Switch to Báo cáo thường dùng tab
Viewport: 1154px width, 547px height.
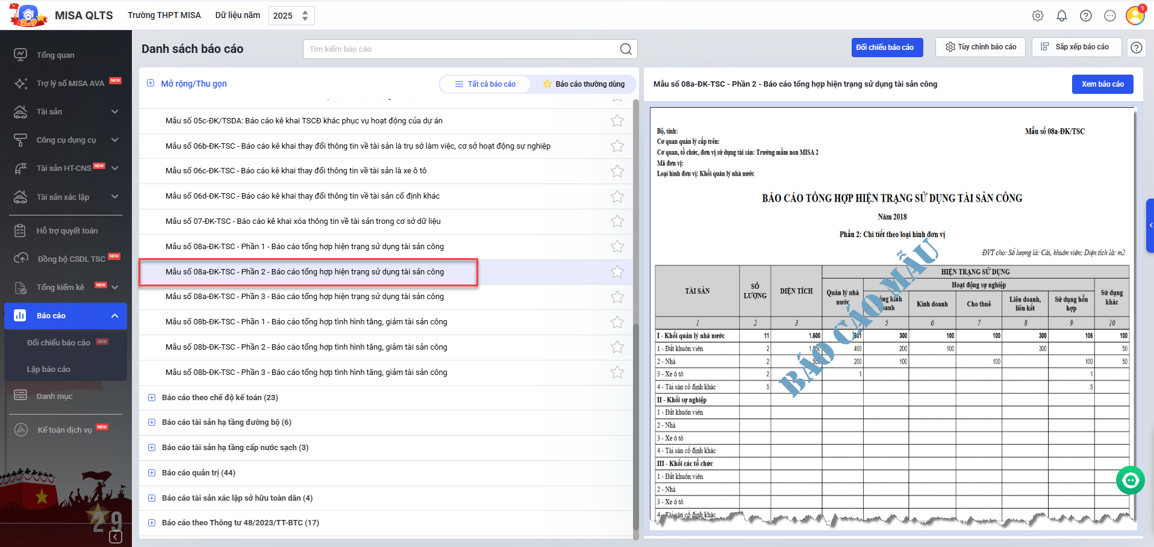[x=583, y=84]
